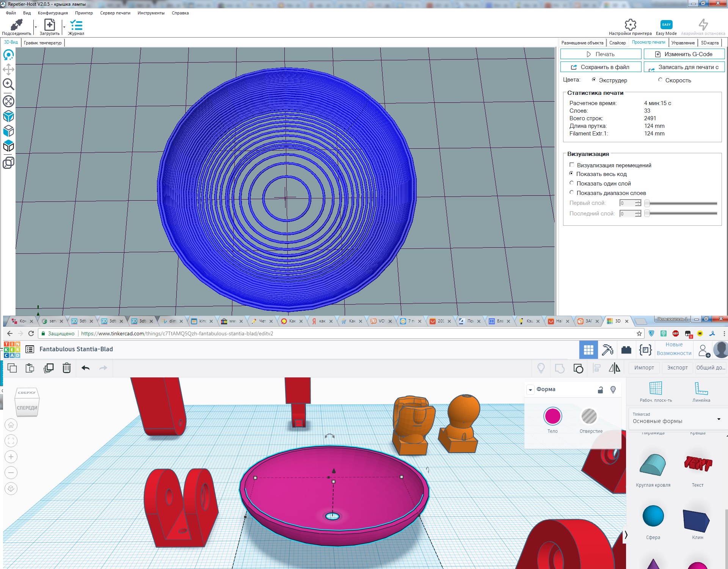Click the lock editing icon in Форма panel
Viewport: 728px width, 569px height.
point(600,390)
